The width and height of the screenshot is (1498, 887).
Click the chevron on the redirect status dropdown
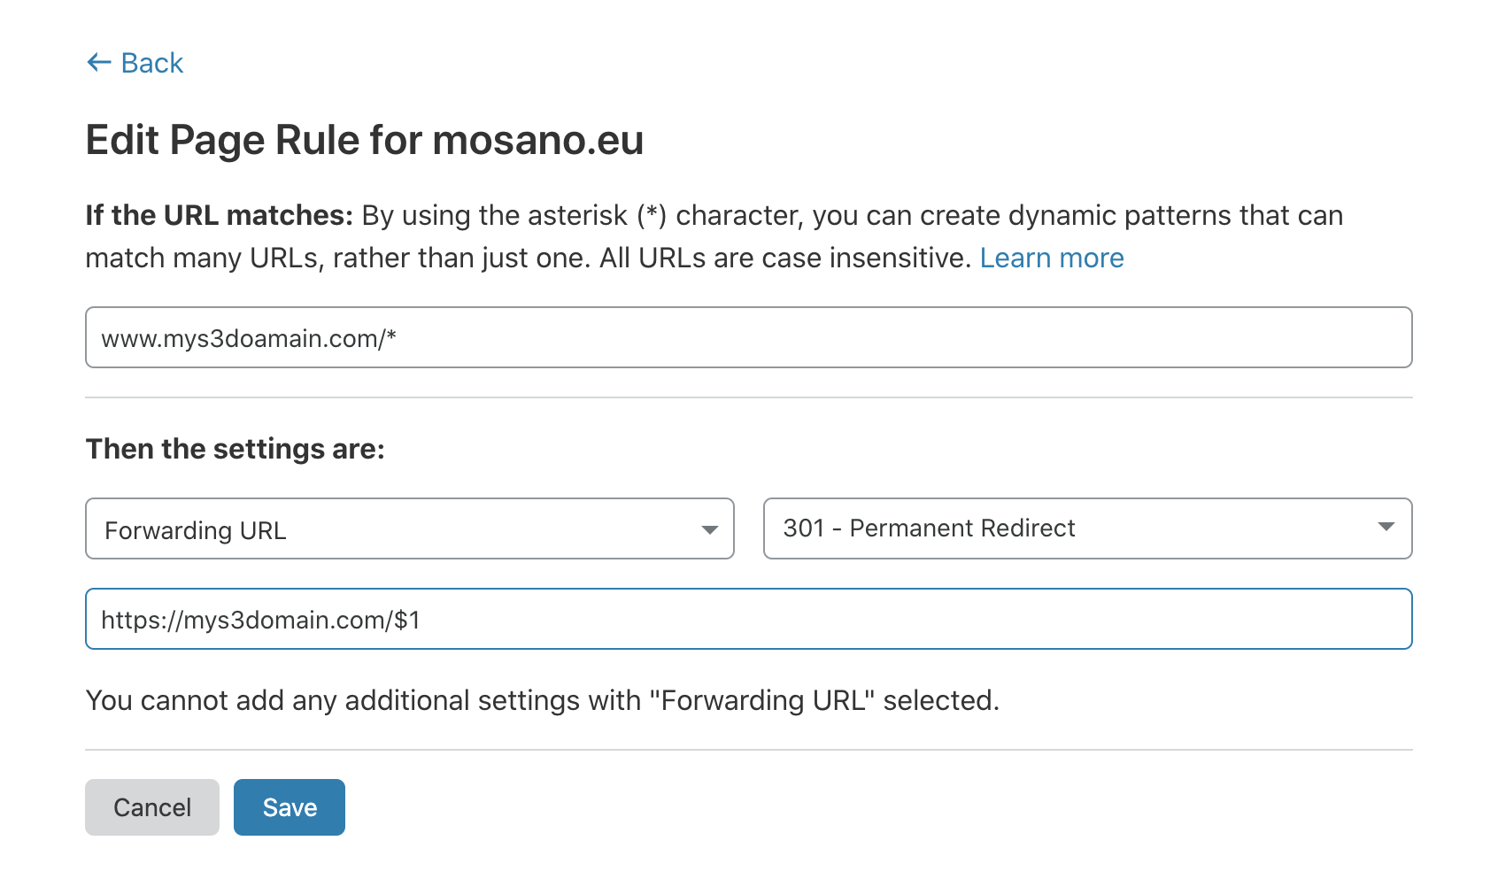pos(1387,528)
